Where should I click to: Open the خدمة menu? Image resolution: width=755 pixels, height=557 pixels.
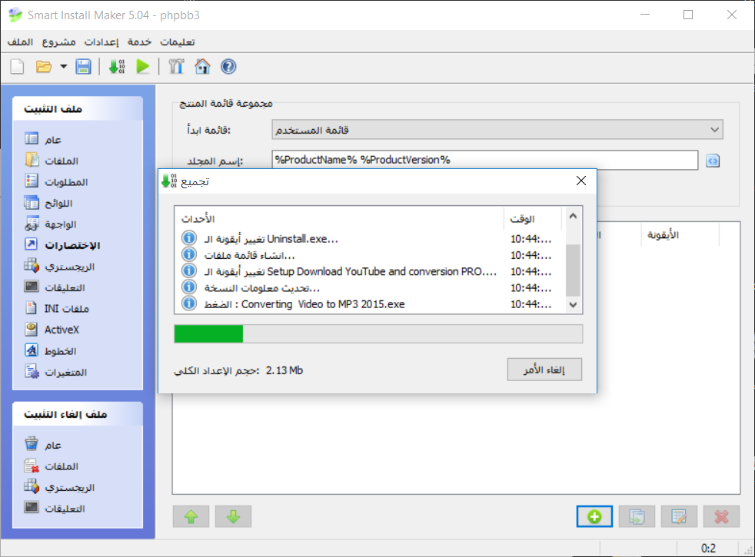pos(140,42)
